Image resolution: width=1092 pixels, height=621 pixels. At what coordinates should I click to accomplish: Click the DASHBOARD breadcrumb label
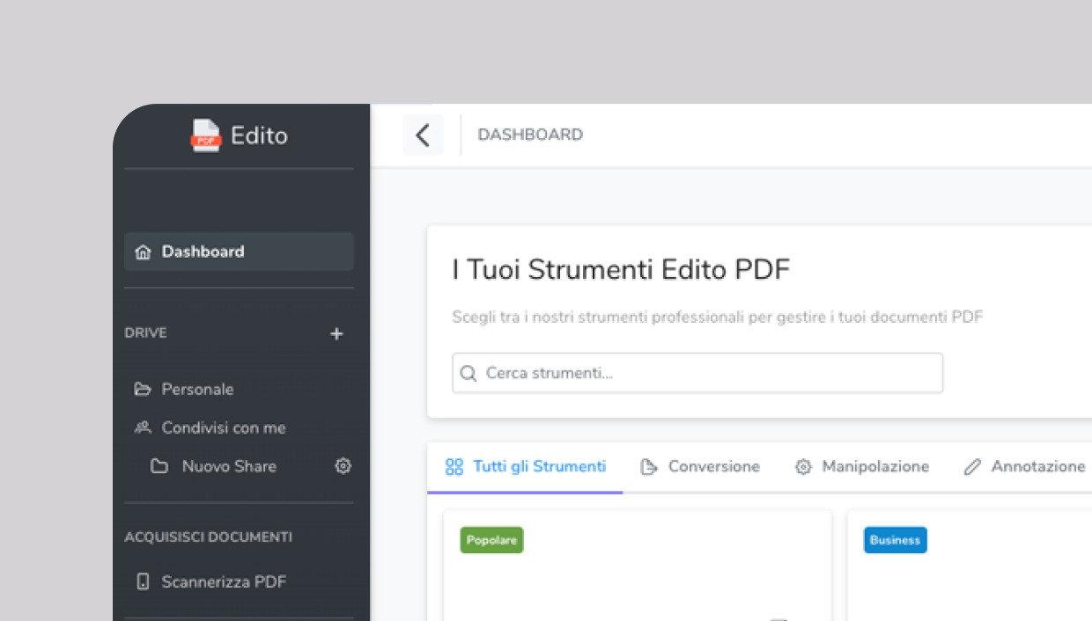click(530, 135)
